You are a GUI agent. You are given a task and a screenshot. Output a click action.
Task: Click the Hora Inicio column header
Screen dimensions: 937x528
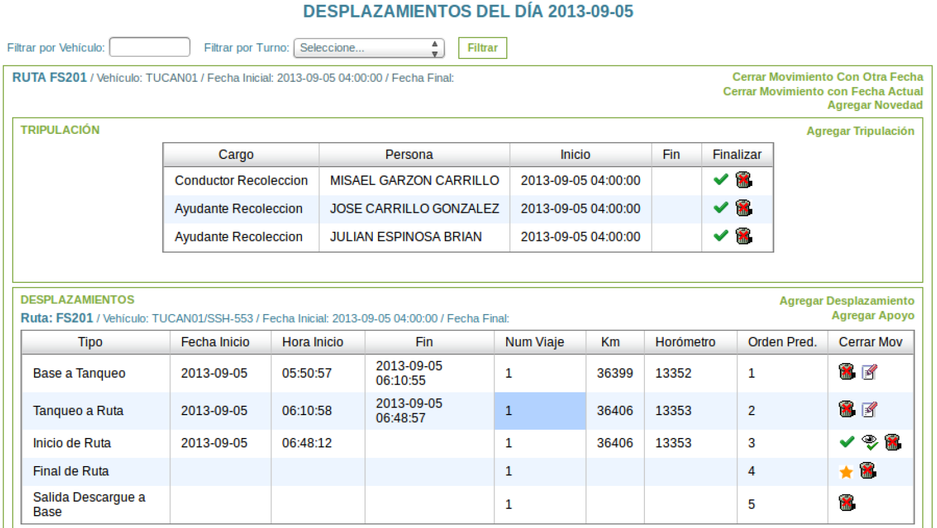(x=318, y=342)
